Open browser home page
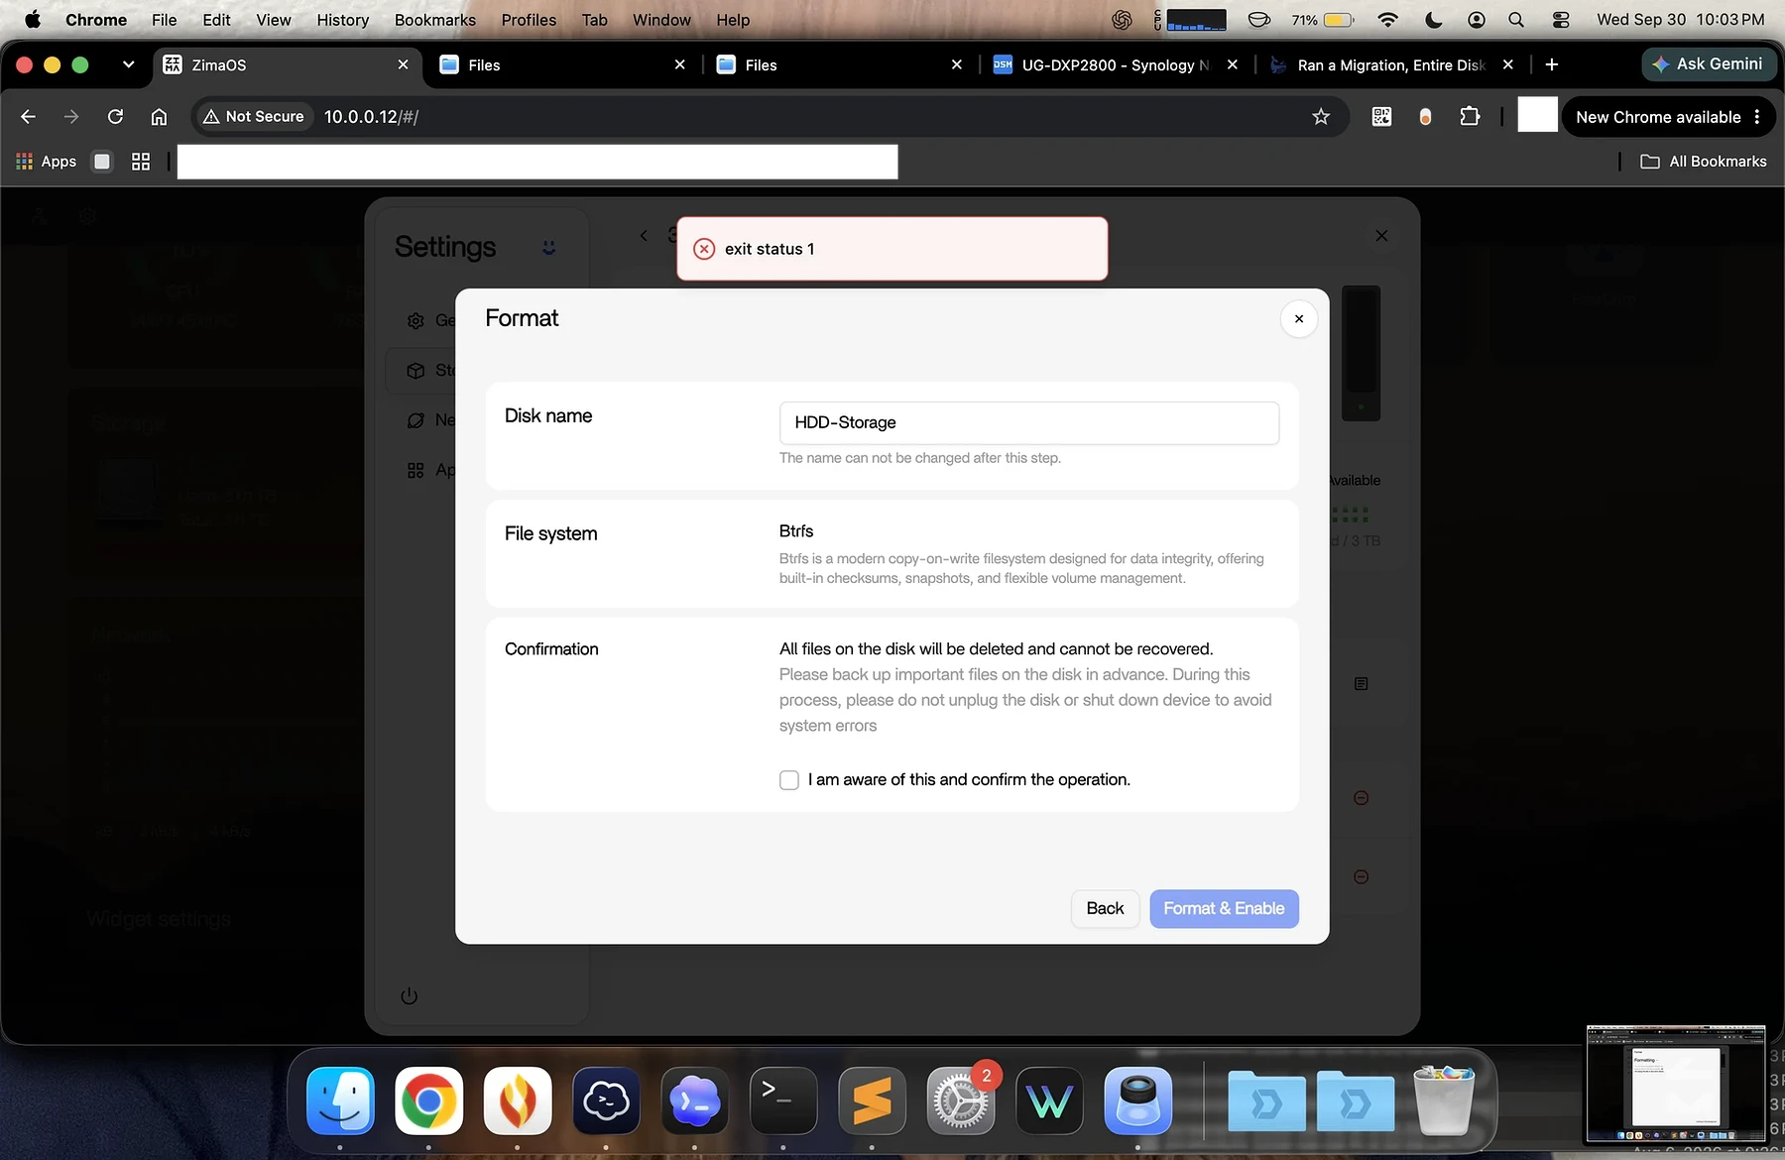Viewport: 1785px width, 1160px height. pos(159,117)
